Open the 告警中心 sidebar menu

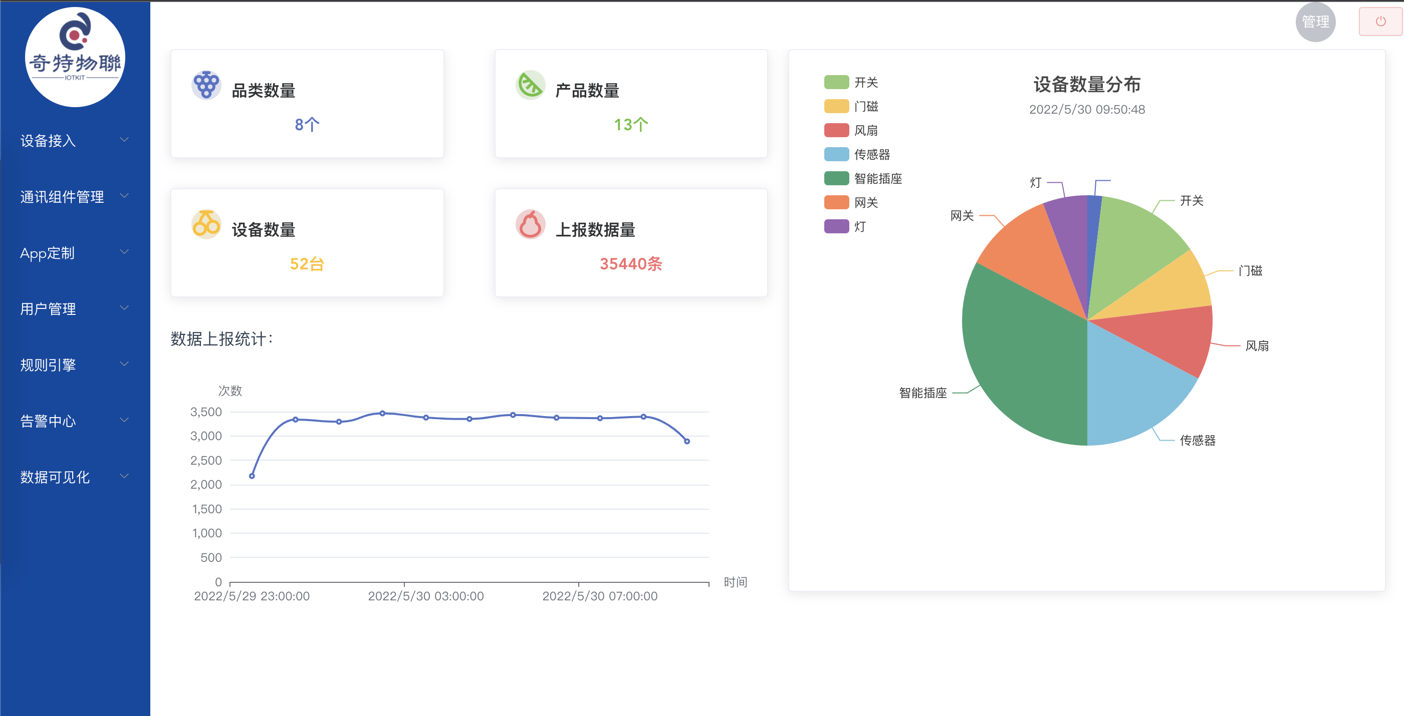pos(48,421)
